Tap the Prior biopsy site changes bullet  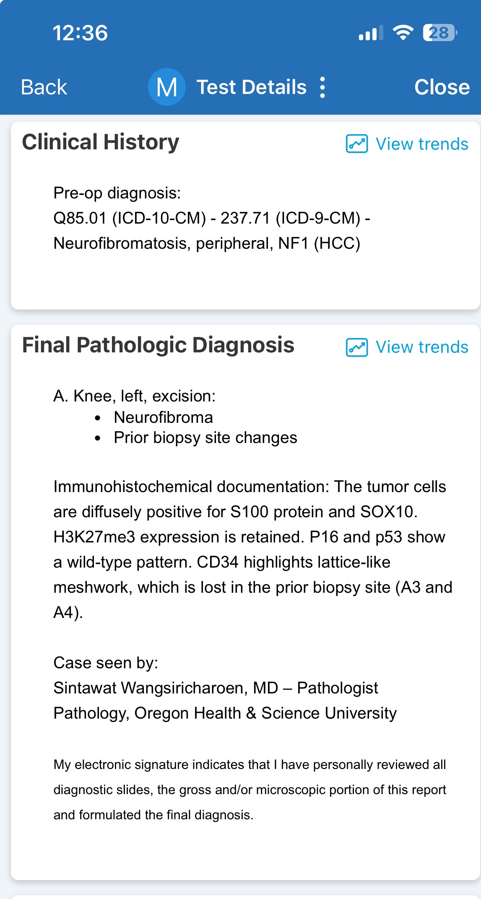click(205, 438)
